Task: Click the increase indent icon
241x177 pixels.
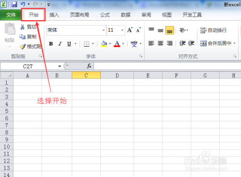Action: [x=191, y=43]
